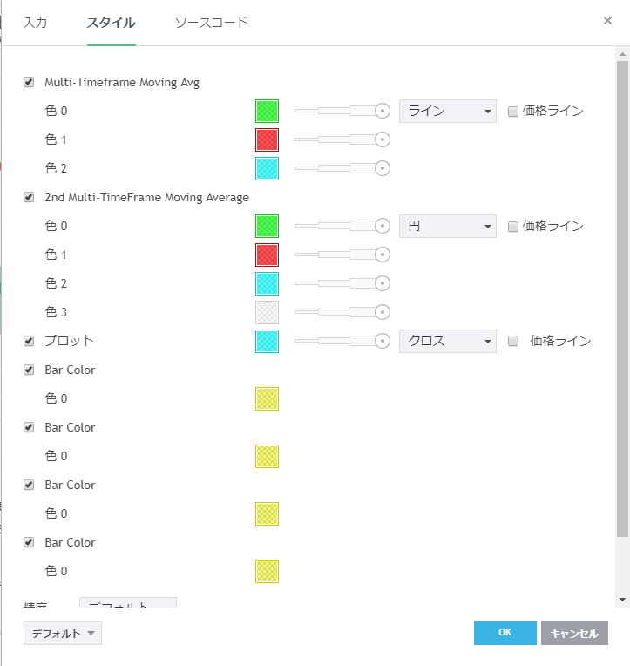Click the キャンセル button

point(574,633)
